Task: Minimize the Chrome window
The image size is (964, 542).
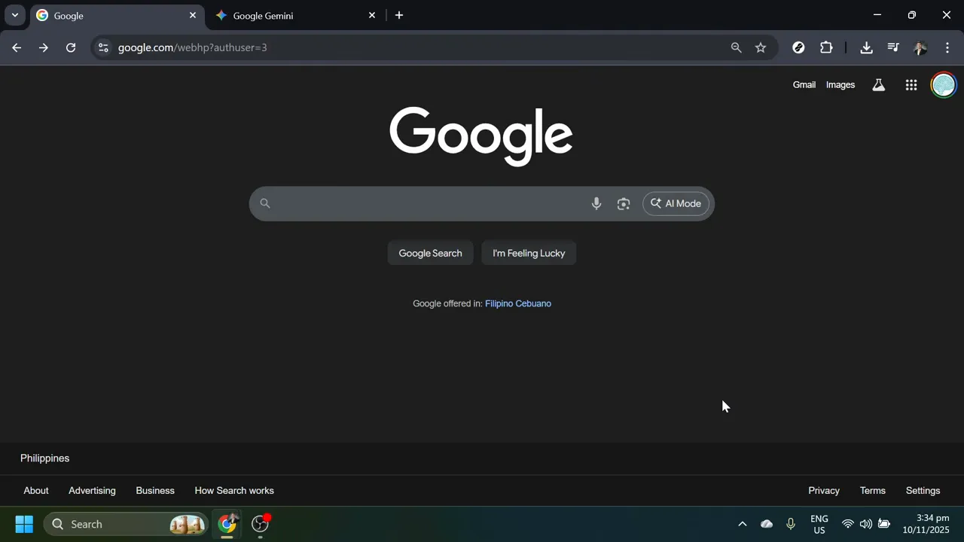Action: point(877,15)
